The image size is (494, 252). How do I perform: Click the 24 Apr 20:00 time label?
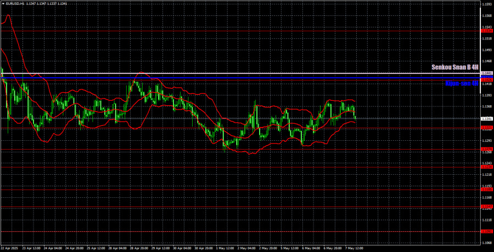pos(74,248)
